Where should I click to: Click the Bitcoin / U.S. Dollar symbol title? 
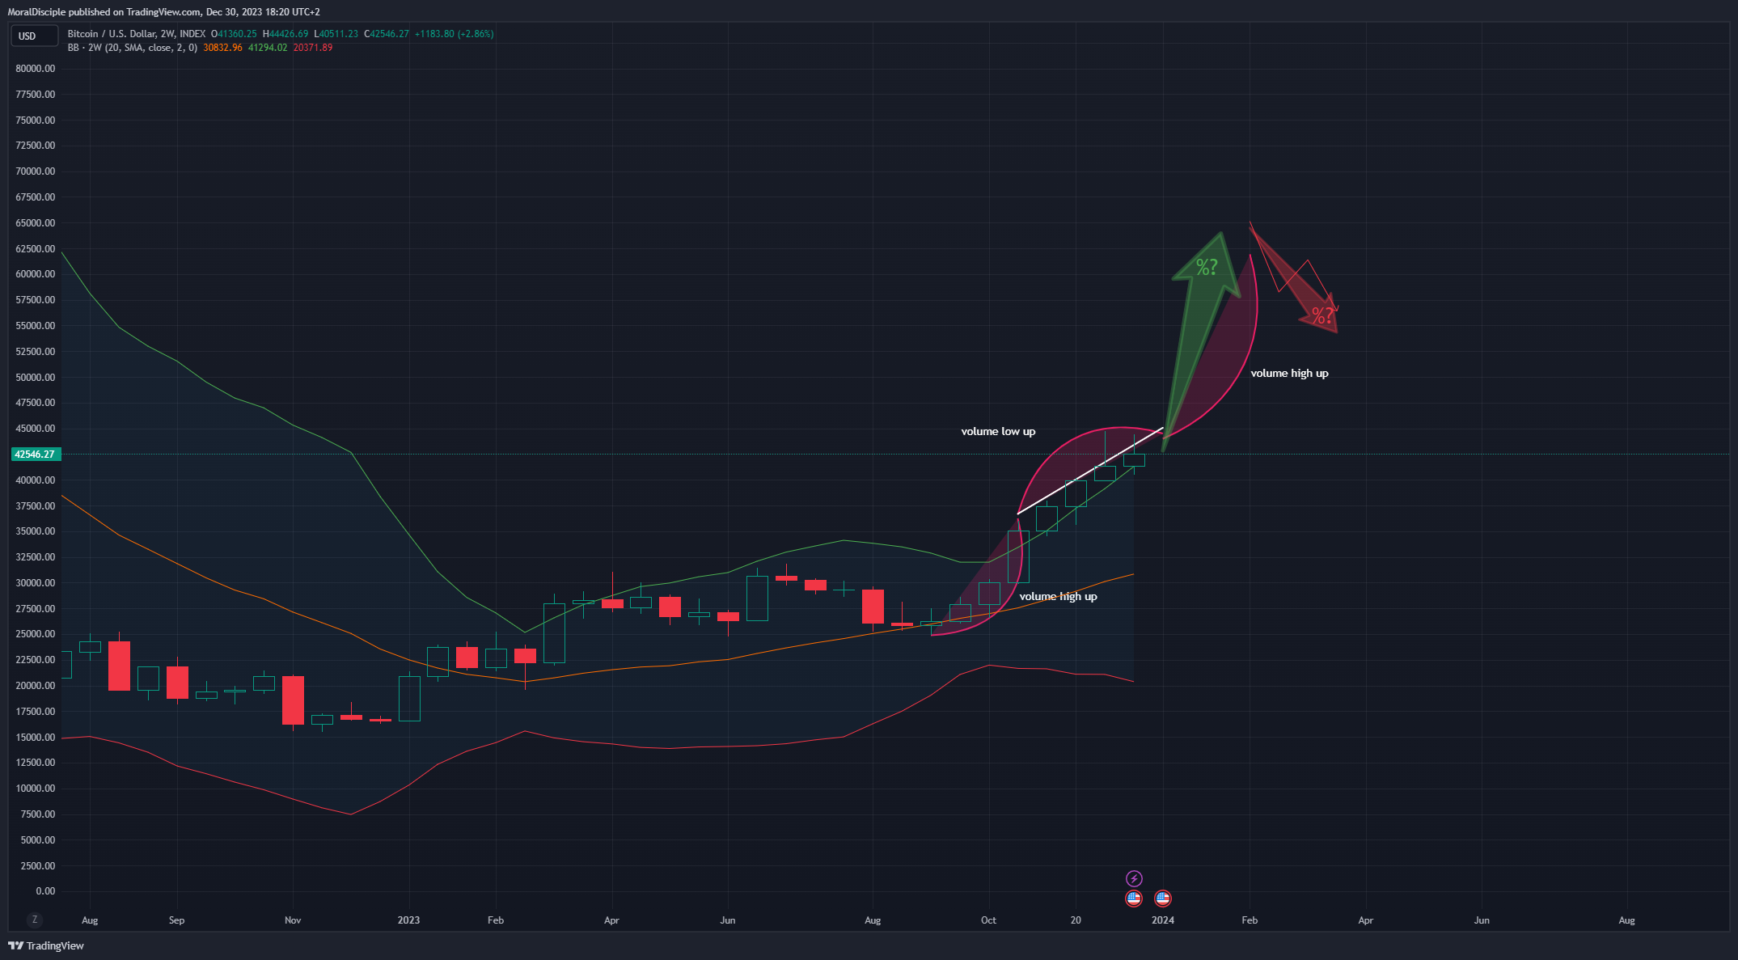point(136,34)
